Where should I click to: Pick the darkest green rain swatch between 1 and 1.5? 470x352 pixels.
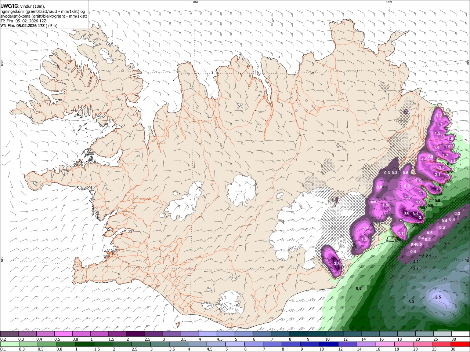click(x=84, y=344)
